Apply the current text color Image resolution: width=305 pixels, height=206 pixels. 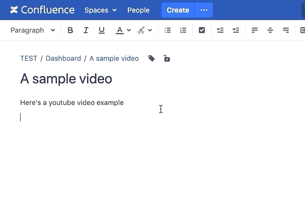click(120, 30)
